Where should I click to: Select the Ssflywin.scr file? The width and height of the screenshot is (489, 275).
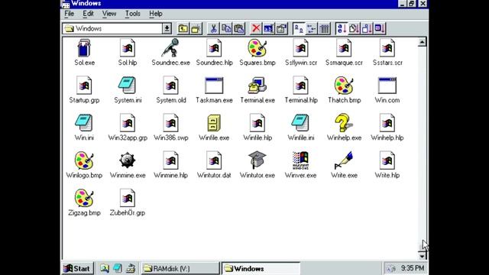coord(300,52)
